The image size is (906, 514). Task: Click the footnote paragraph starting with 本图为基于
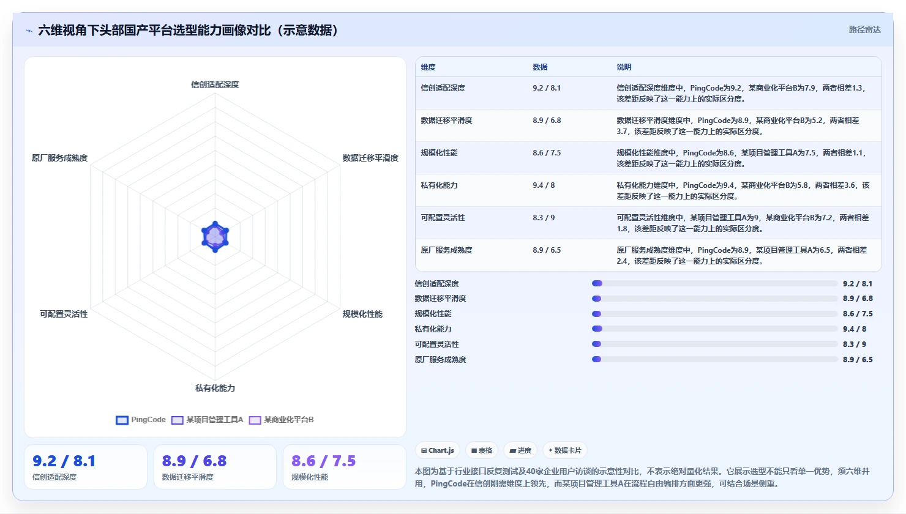642,477
